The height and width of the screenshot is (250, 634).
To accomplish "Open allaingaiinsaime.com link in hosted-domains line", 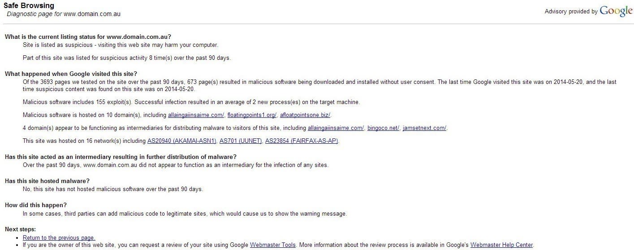I will [196, 115].
